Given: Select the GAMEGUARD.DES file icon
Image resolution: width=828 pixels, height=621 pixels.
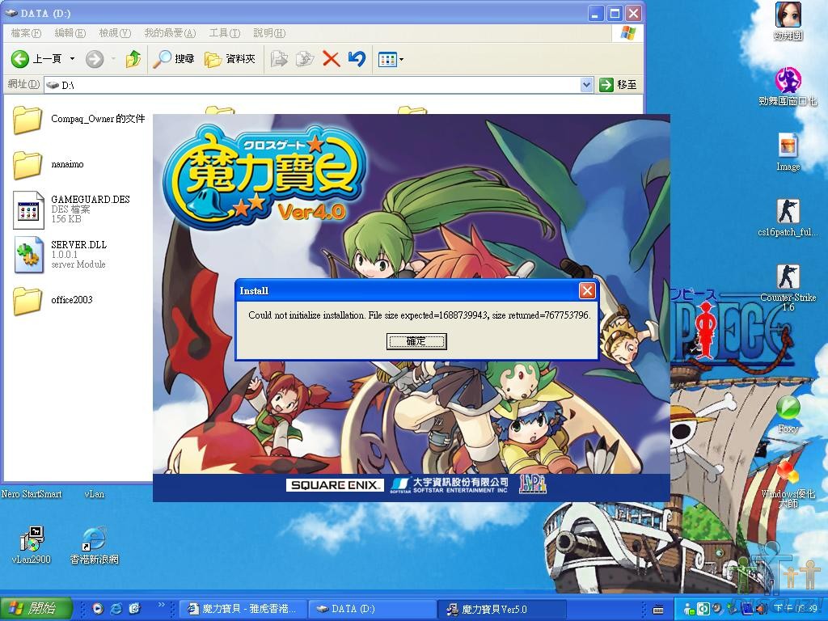Looking at the screenshot, I should pos(29,210).
